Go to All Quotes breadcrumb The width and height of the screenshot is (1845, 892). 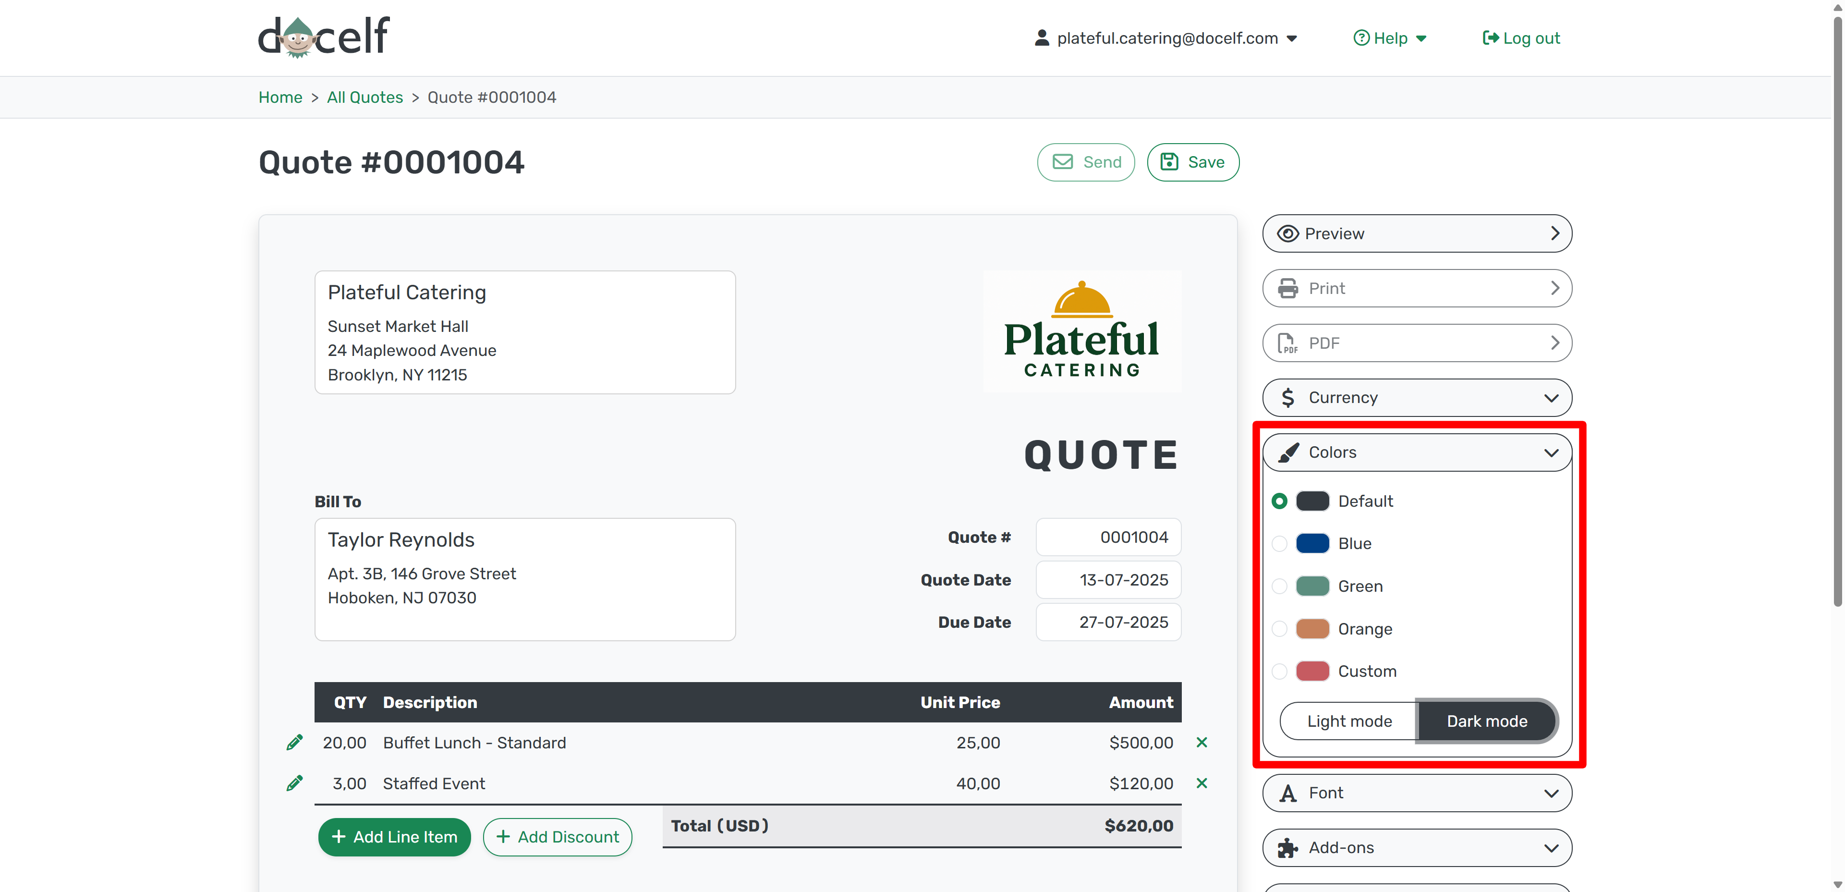pos(364,98)
